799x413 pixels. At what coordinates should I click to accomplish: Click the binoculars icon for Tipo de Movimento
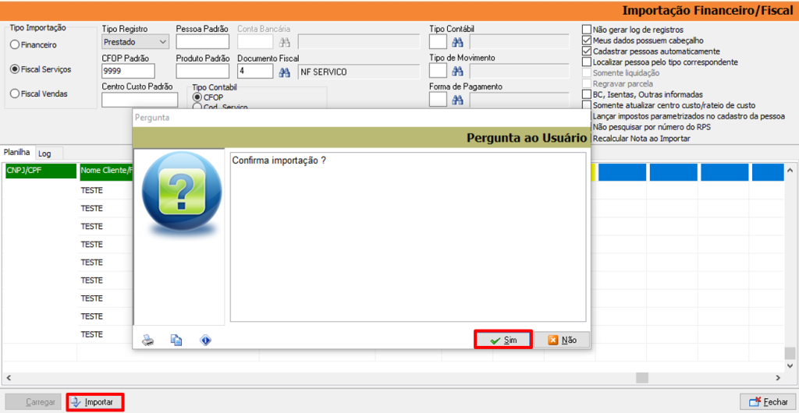click(458, 72)
